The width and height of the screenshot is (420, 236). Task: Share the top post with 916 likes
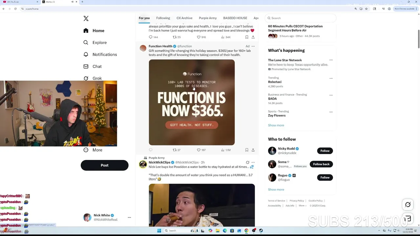click(x=253, y=37)
